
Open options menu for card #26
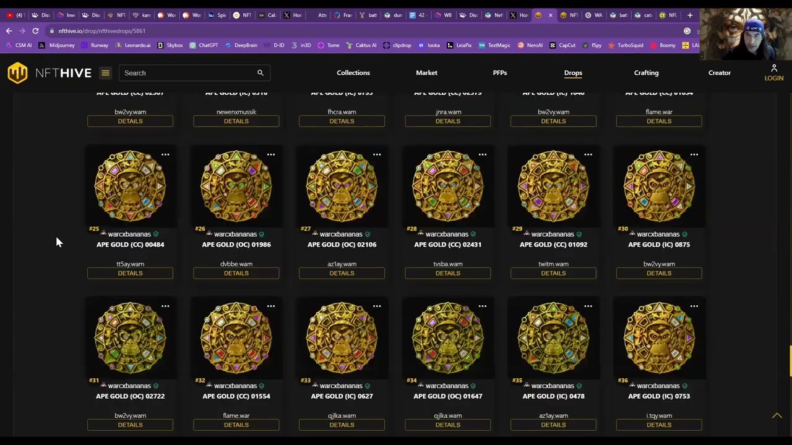[271, 155]
